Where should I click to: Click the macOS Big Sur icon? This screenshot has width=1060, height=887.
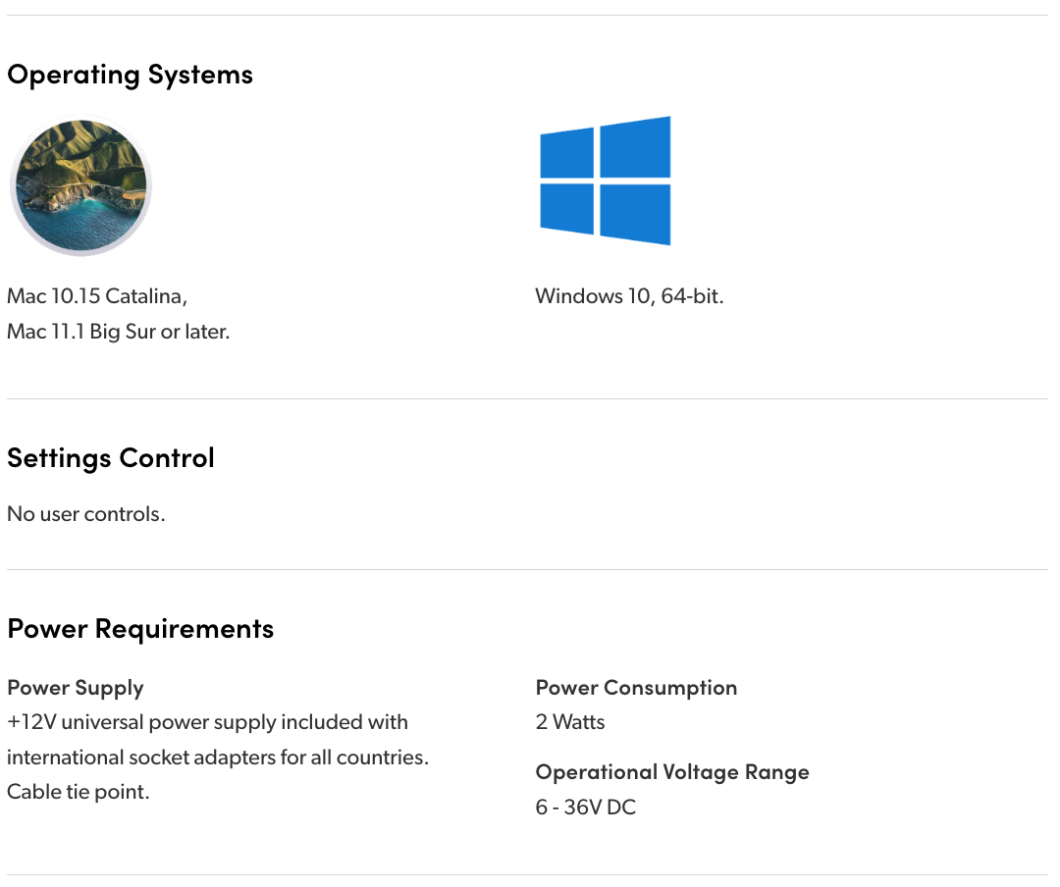(80, 184)
